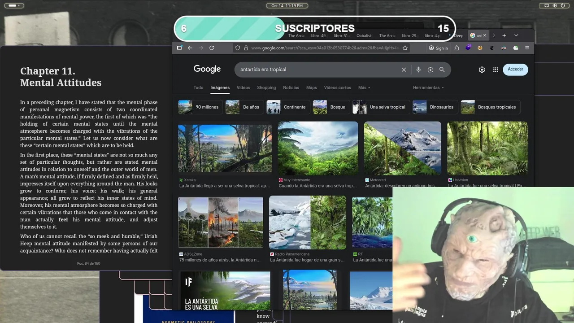Image resolution: width=574 pixels, height=323 pixels.
Task: View site security lock information
Action: click(246, 48)
